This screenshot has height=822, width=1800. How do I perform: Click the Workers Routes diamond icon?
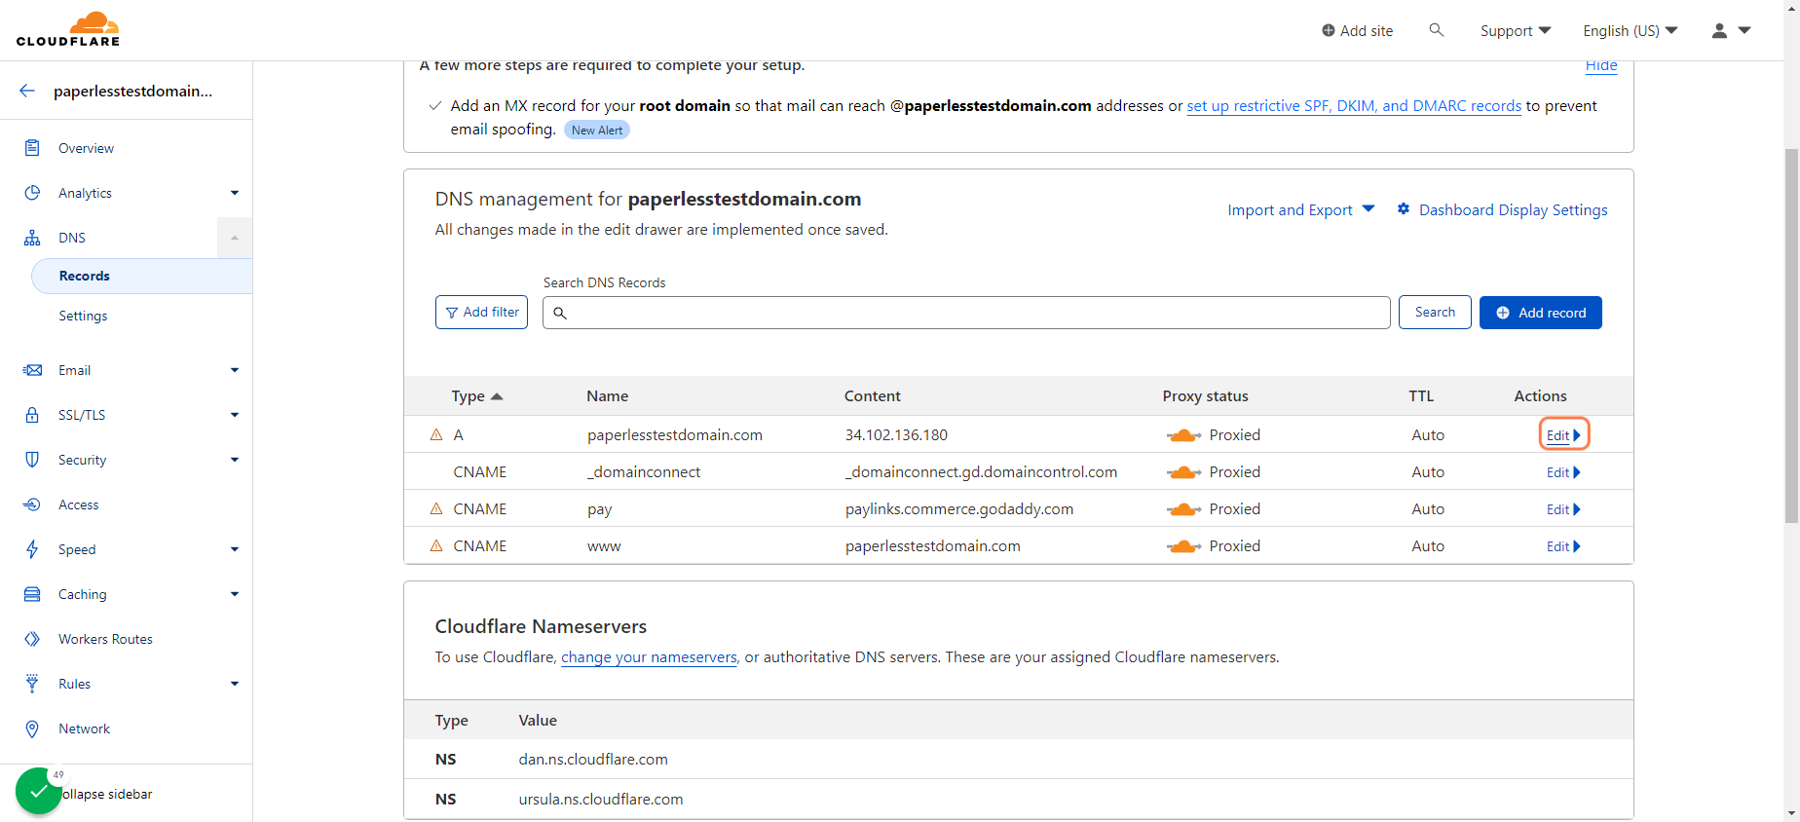(x=32, y=639)
